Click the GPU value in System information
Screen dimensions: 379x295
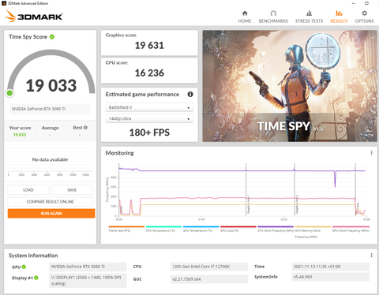coord(88,267)
